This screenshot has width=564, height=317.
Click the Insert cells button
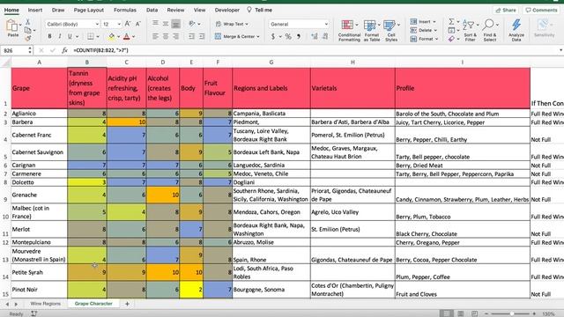pos(423,21)
